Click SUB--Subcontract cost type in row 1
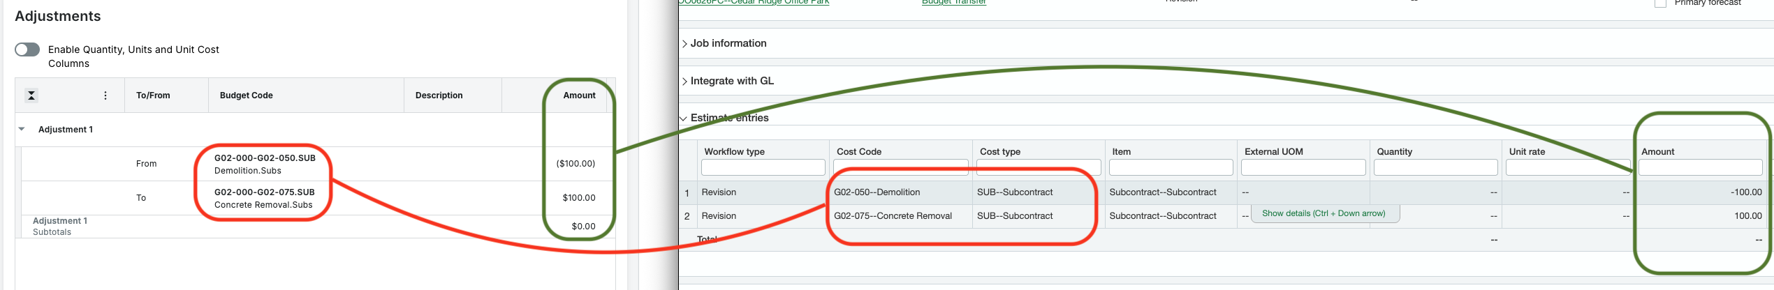 [x=1015, y=192]
